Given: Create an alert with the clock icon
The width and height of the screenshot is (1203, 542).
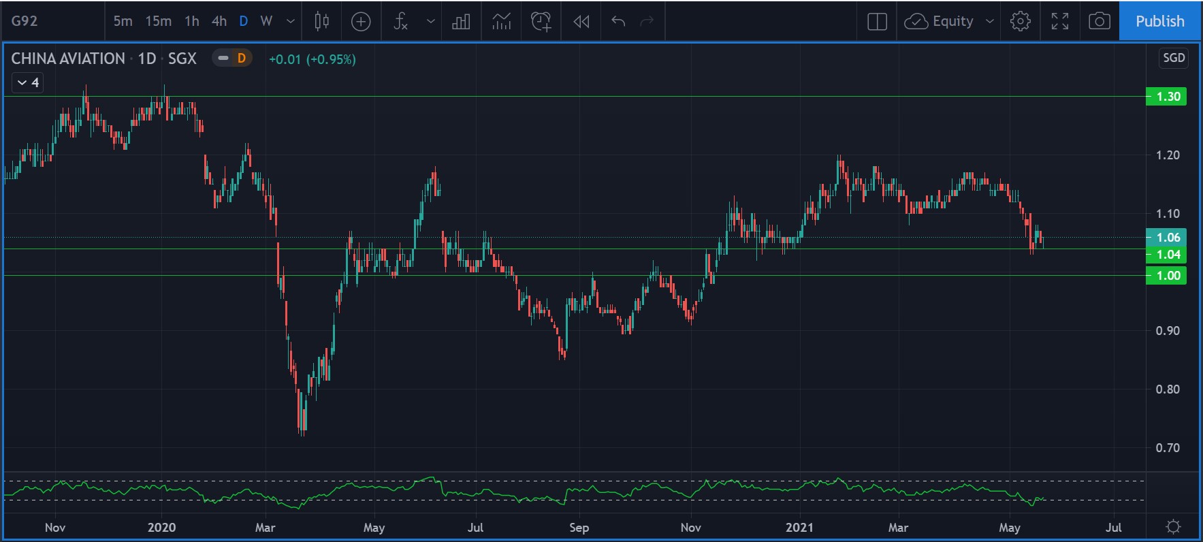Looking at the screenshot, I should [541, 22].
